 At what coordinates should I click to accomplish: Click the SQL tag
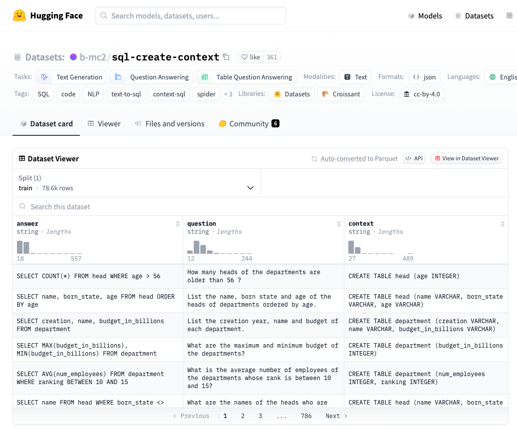(43, 94)
